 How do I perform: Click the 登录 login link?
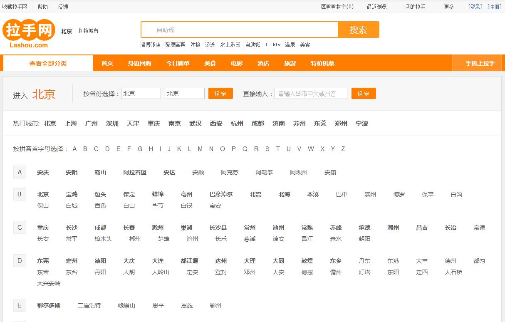pyautogui.click(x=475, y=7)
